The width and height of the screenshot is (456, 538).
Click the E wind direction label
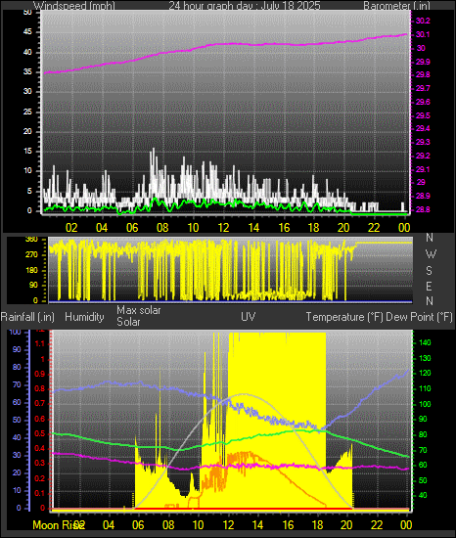[429, 286]
